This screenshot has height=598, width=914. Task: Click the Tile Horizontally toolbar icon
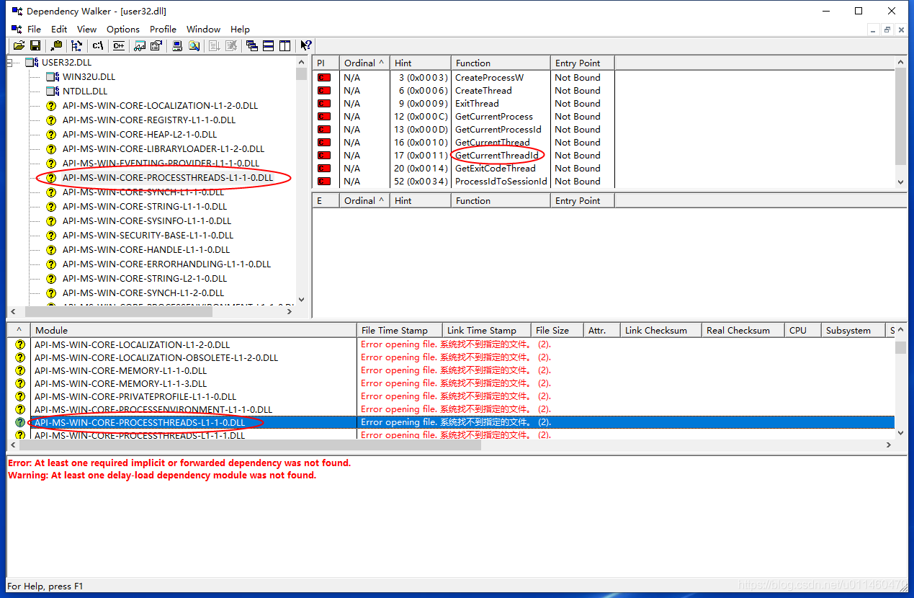(268, 45)
